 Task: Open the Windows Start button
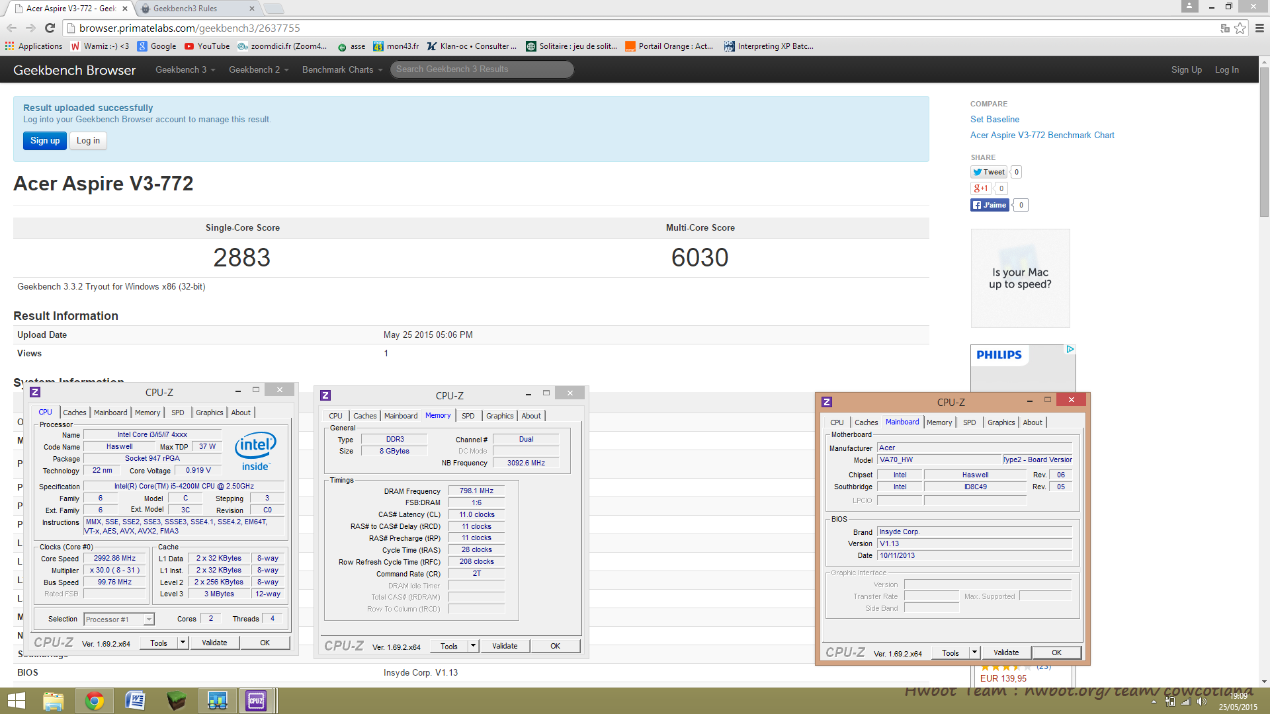16,701
